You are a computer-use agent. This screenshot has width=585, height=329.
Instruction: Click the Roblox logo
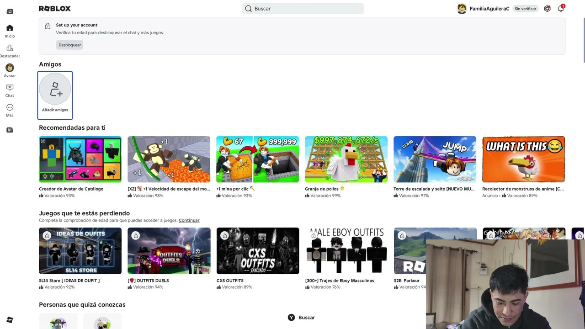[55, 9]
